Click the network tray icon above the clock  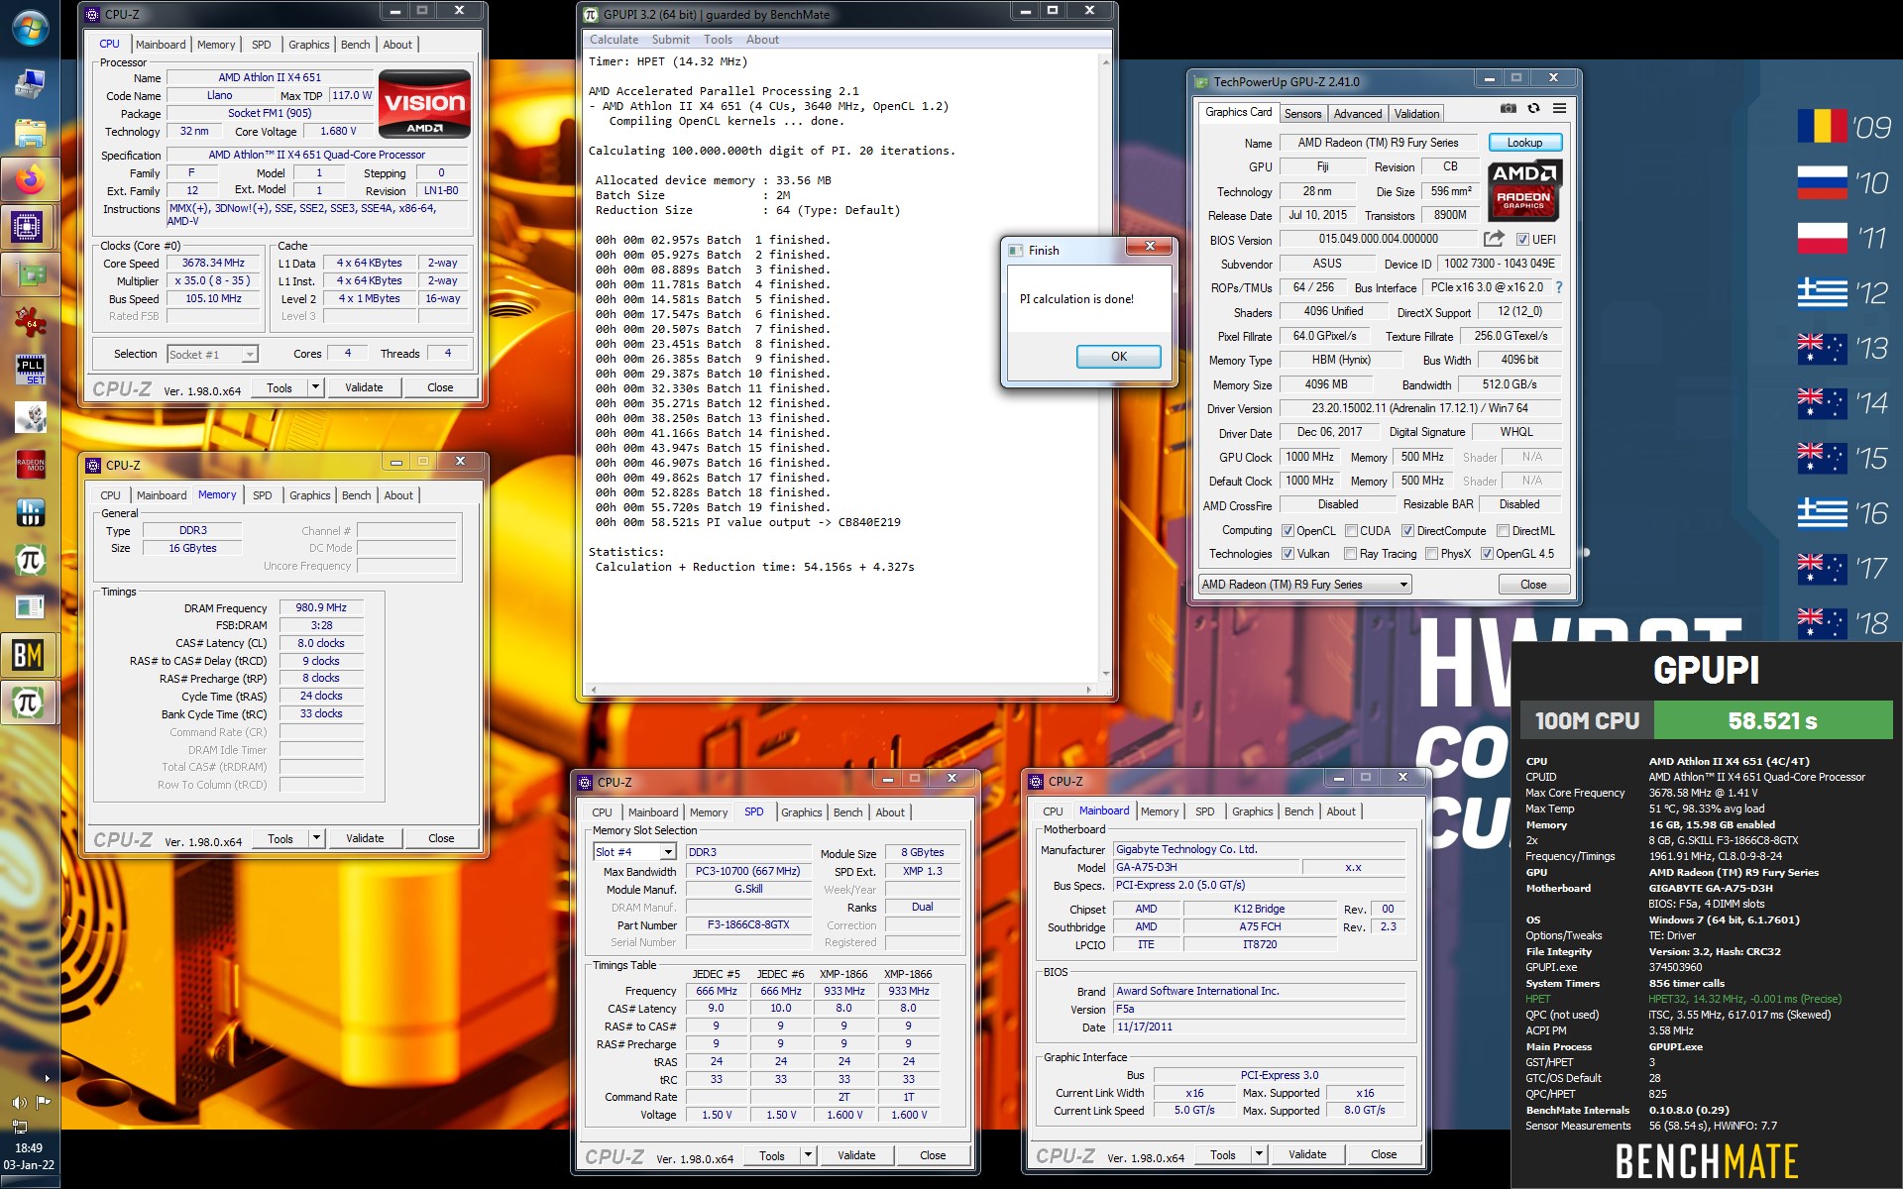pyautogui.click(x=19, y=1126)
